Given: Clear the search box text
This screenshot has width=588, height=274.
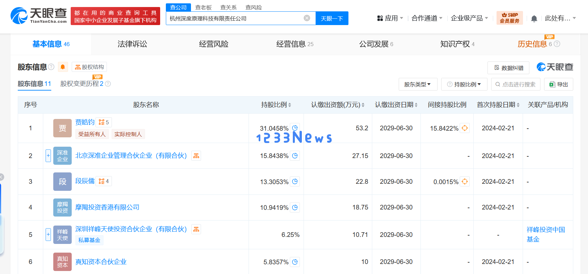Looking at the screenshot, I should point(307,18).
